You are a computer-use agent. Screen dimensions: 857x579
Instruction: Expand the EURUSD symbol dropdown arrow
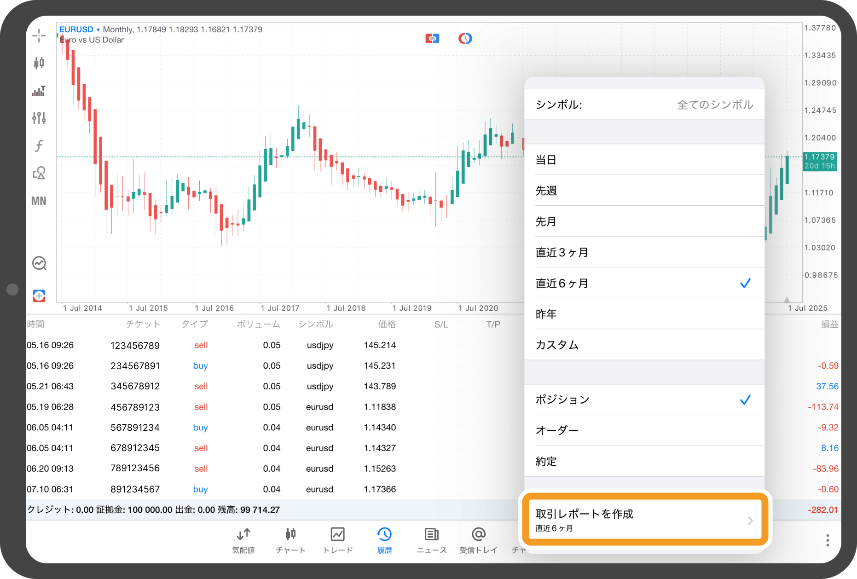point(98,30)
